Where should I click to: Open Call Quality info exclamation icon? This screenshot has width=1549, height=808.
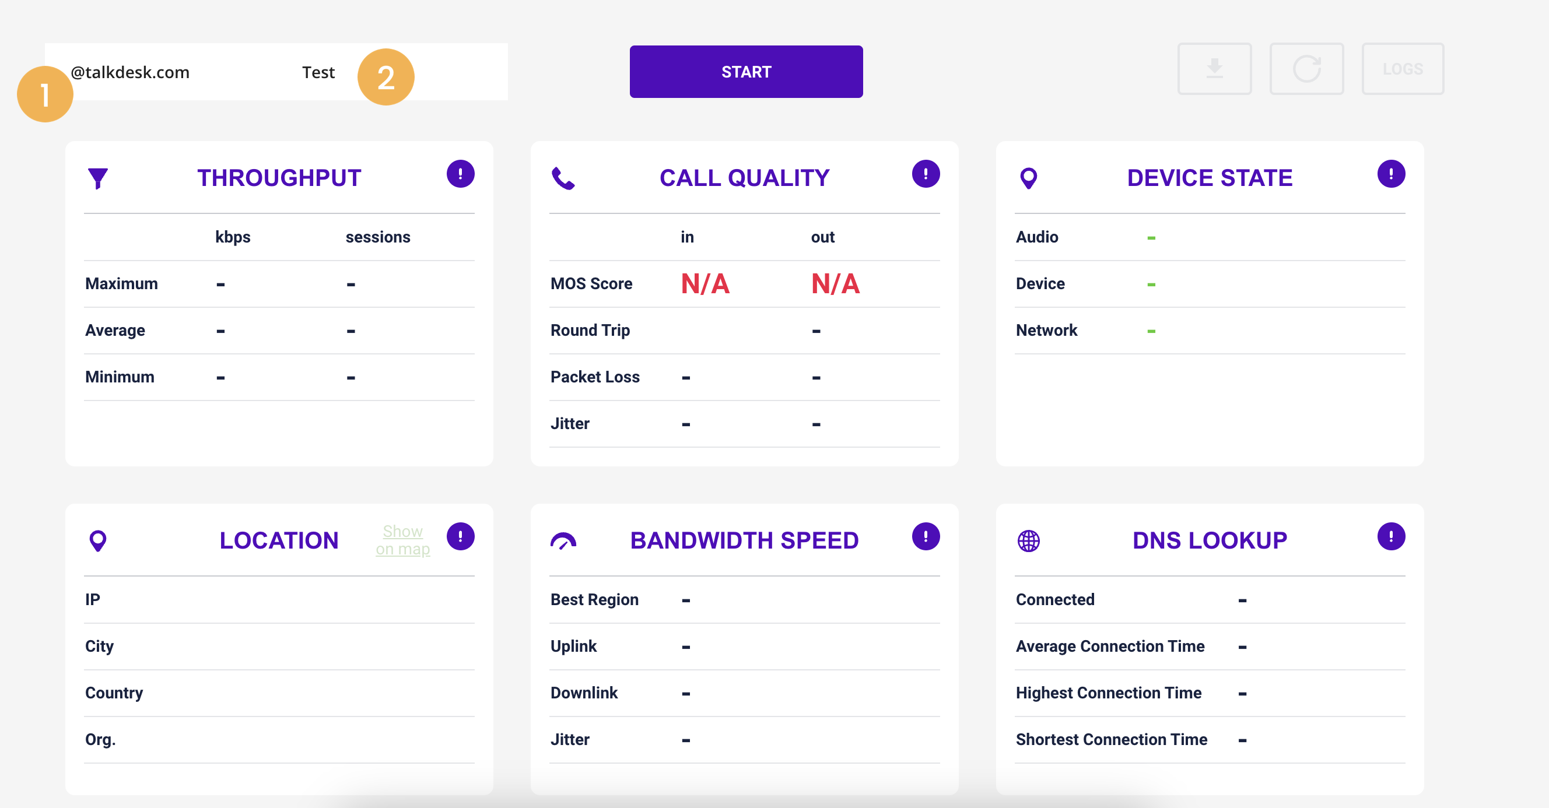(926, 174)
